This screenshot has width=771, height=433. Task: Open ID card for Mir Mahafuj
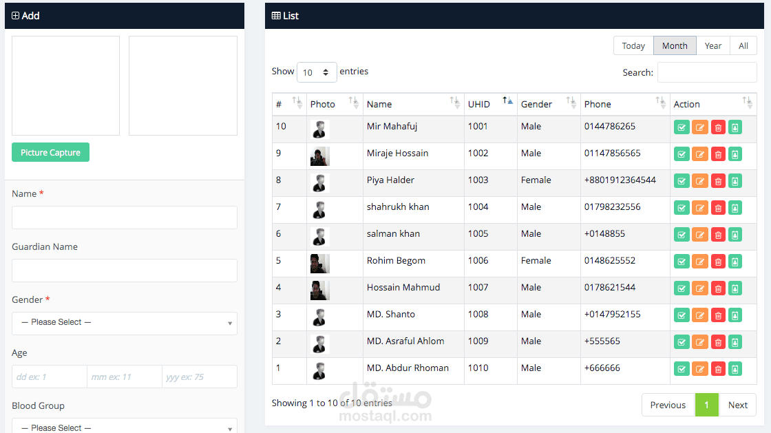pyautogui.click(x=735, y=128)
